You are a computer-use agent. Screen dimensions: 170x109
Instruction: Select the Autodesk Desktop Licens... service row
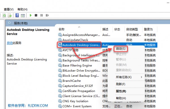107,45
